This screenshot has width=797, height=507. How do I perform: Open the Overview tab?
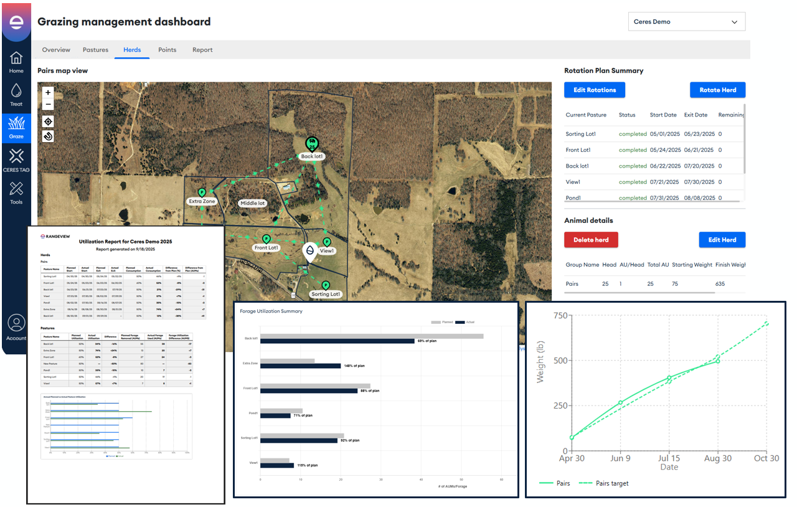click(56, 50)
